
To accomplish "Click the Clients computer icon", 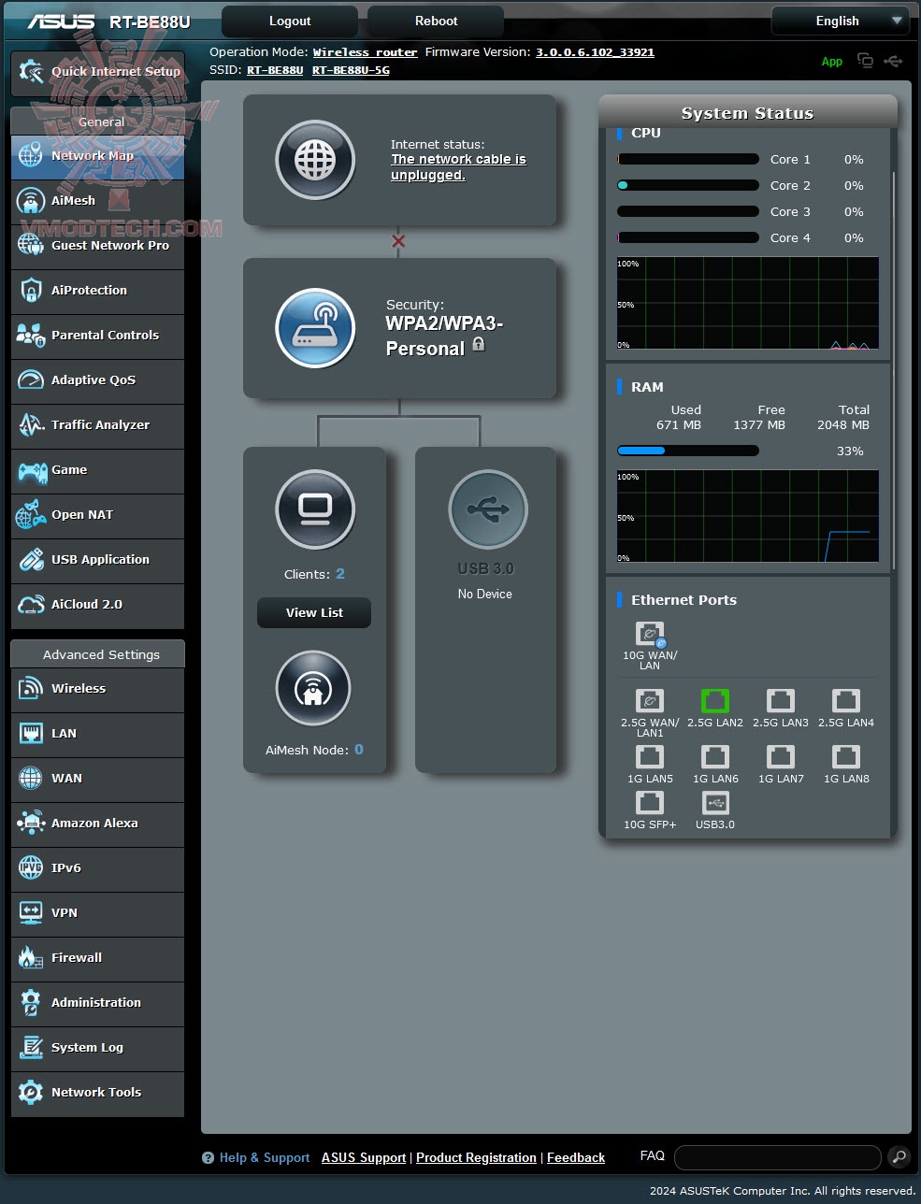I will [x=315, y=509].
